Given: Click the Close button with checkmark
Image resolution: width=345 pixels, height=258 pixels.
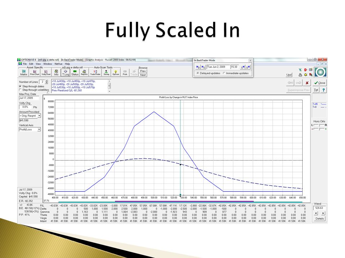Looking at the screenshot, I should click(x=320, y=83).
